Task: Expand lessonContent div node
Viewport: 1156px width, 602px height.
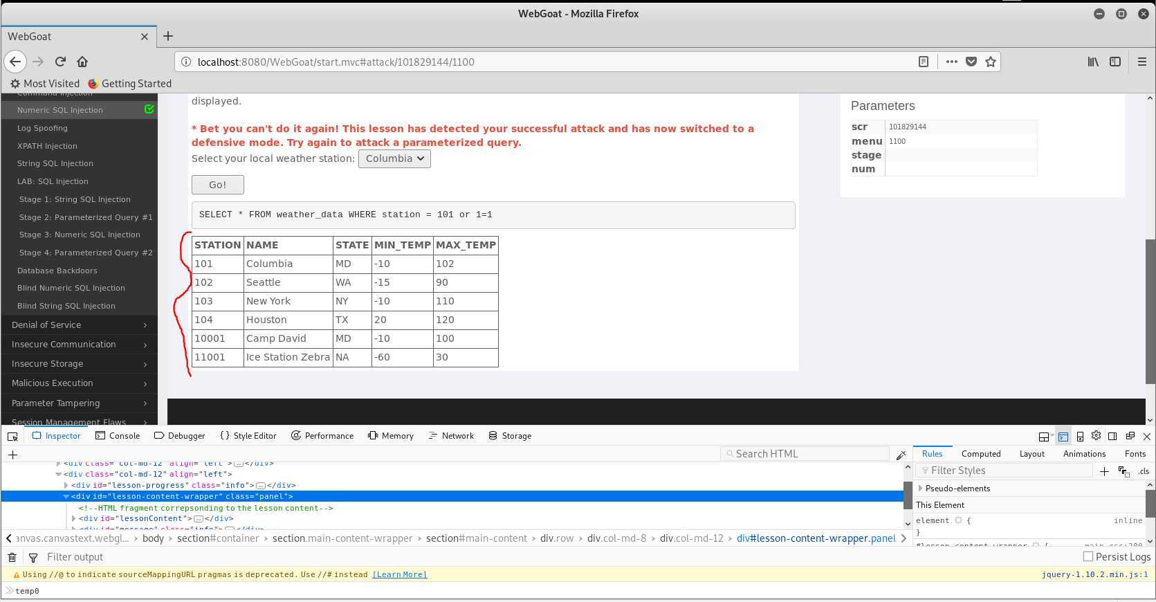Action: click(73, 519)
